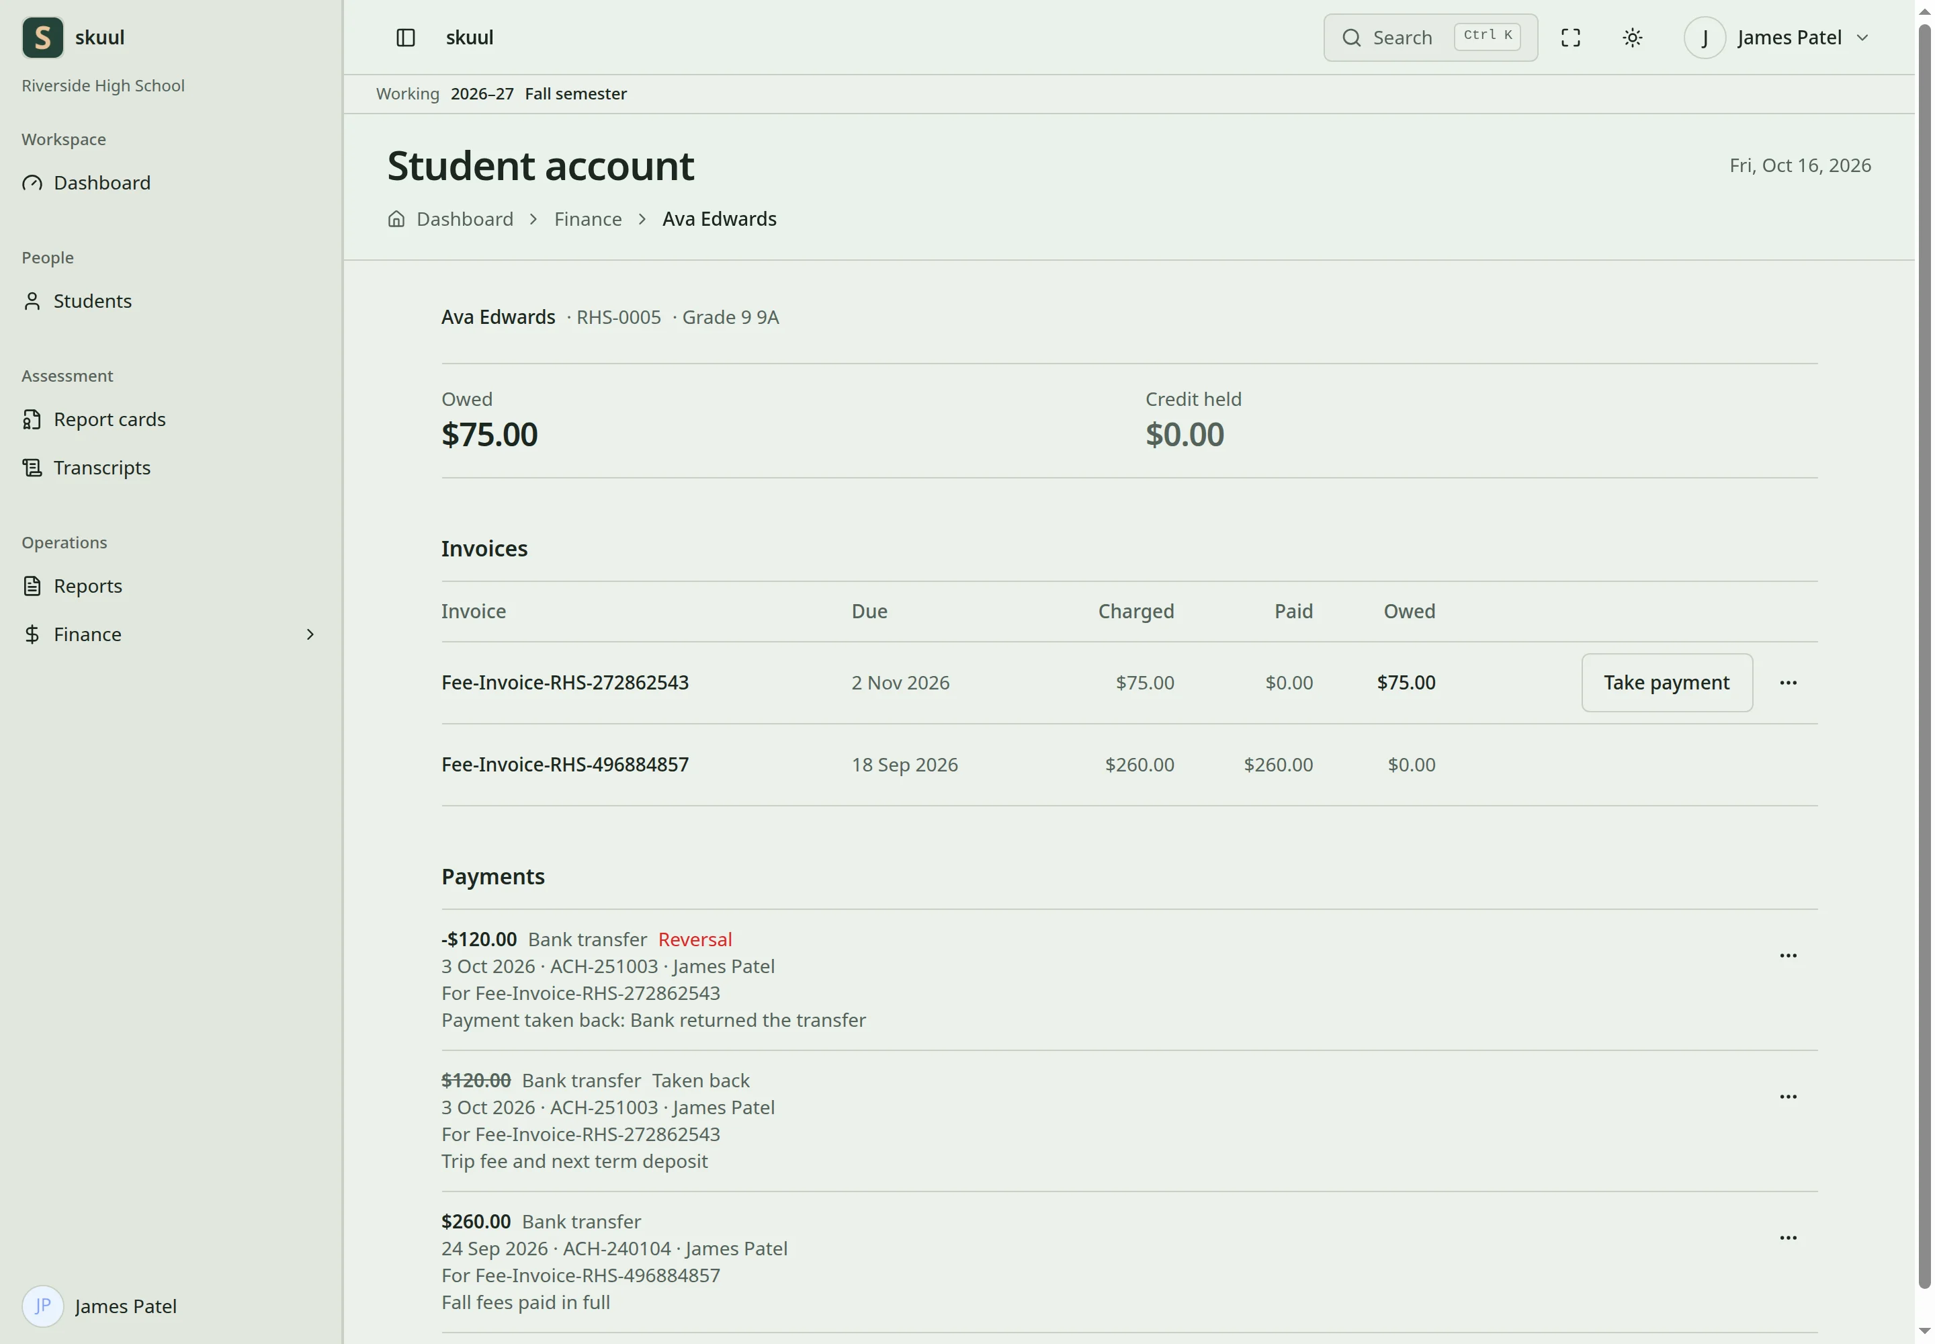Click the J avatar in the header
The width and height of the screenshot is (1935, 1344).
click(1705, 38)
